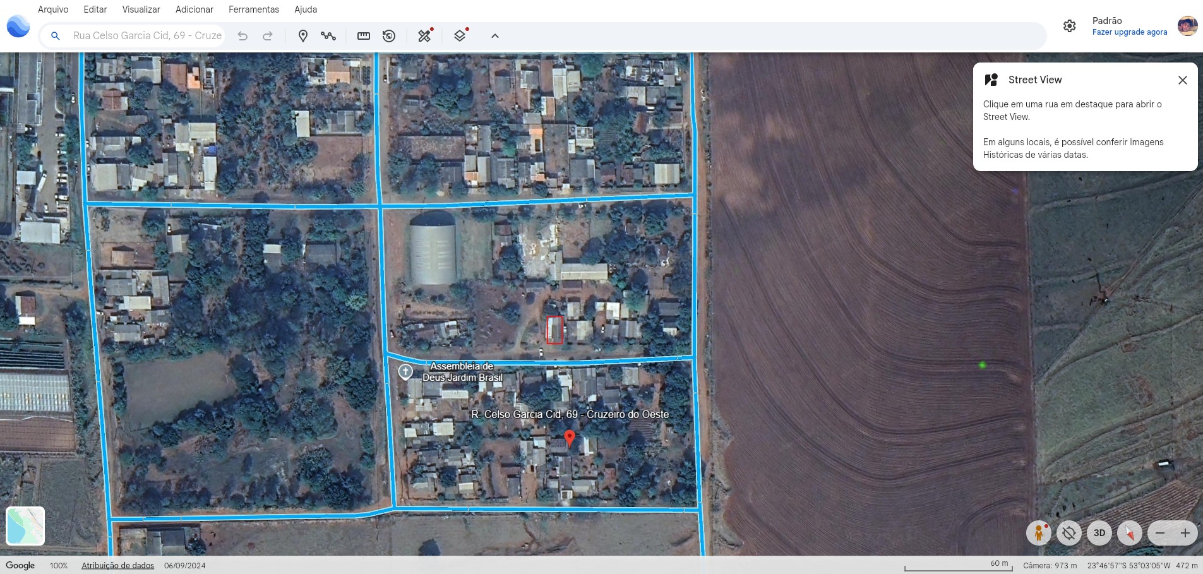Click the redo arrow in toolbar
Image resolution: width=1203 pixels, height=574 pixels.
(268, 36)
